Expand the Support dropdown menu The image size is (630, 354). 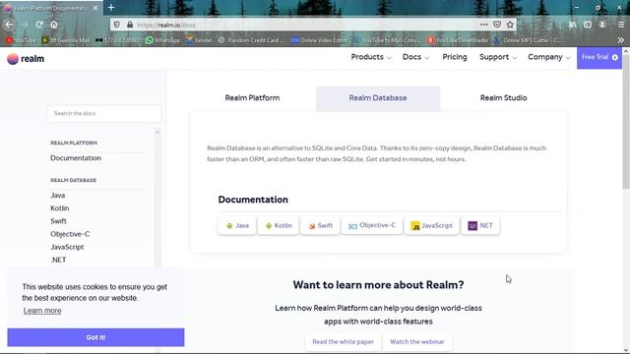click(498, 57)
